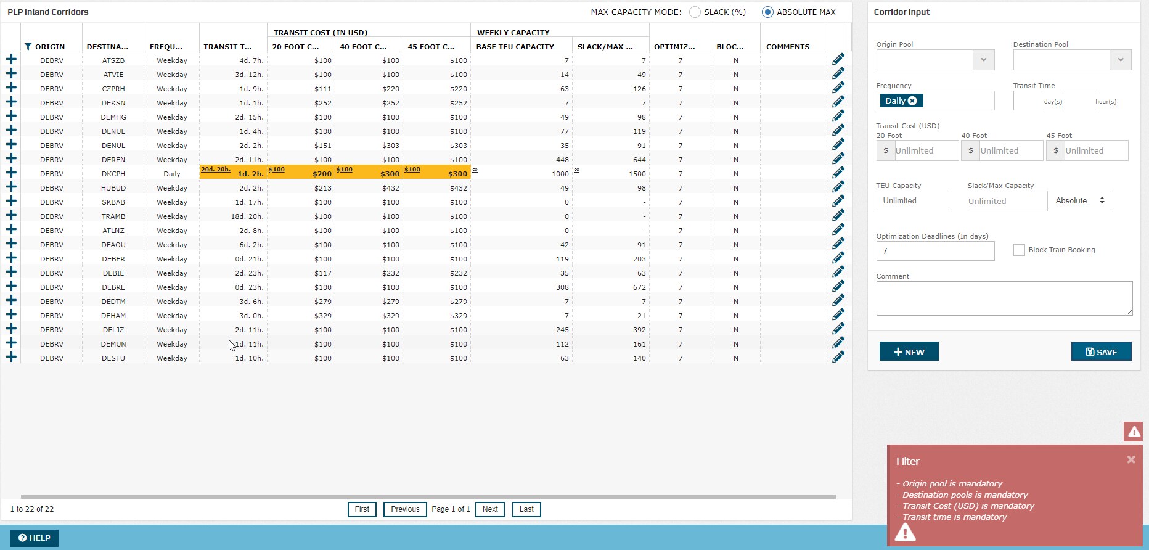Click the NEW corridor button
This screenshot has width=1149, height=550.
[909, 351]
